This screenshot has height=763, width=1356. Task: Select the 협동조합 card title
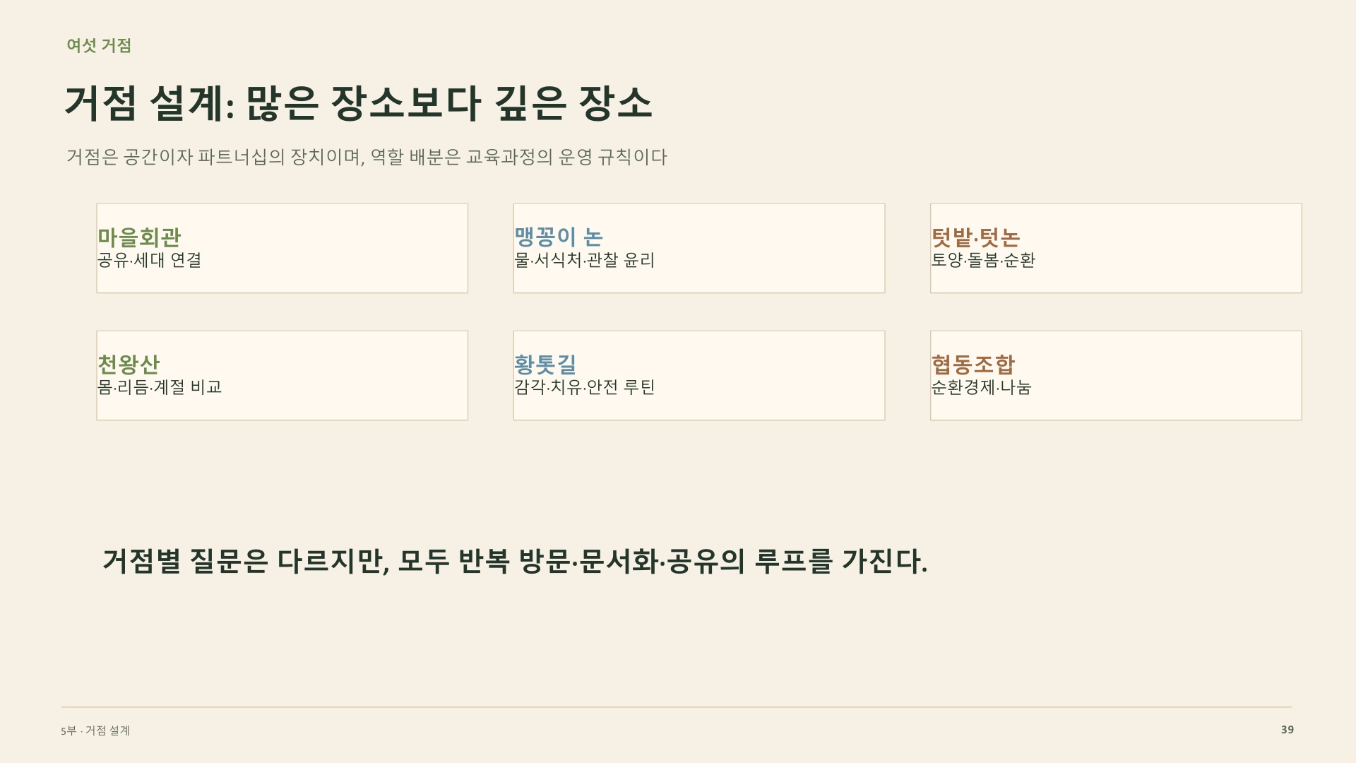pos(973,365)
